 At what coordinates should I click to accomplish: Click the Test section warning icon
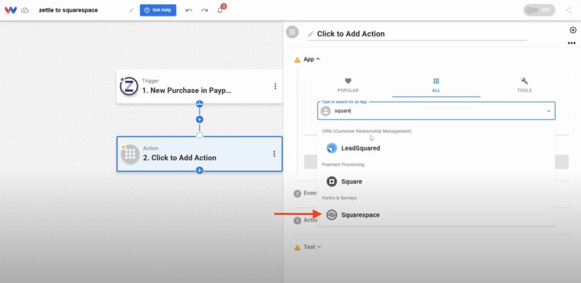(x=297, y=247)
